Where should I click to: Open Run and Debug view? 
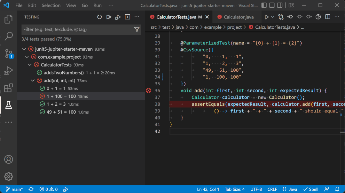click(9, 71)
